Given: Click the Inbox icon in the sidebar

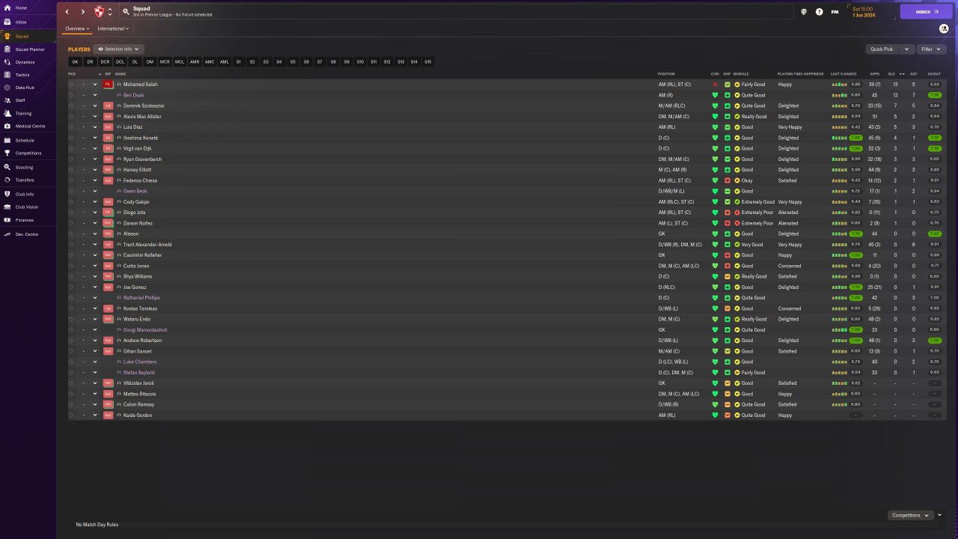Looking at the screenshot, I should pos(7,22).
